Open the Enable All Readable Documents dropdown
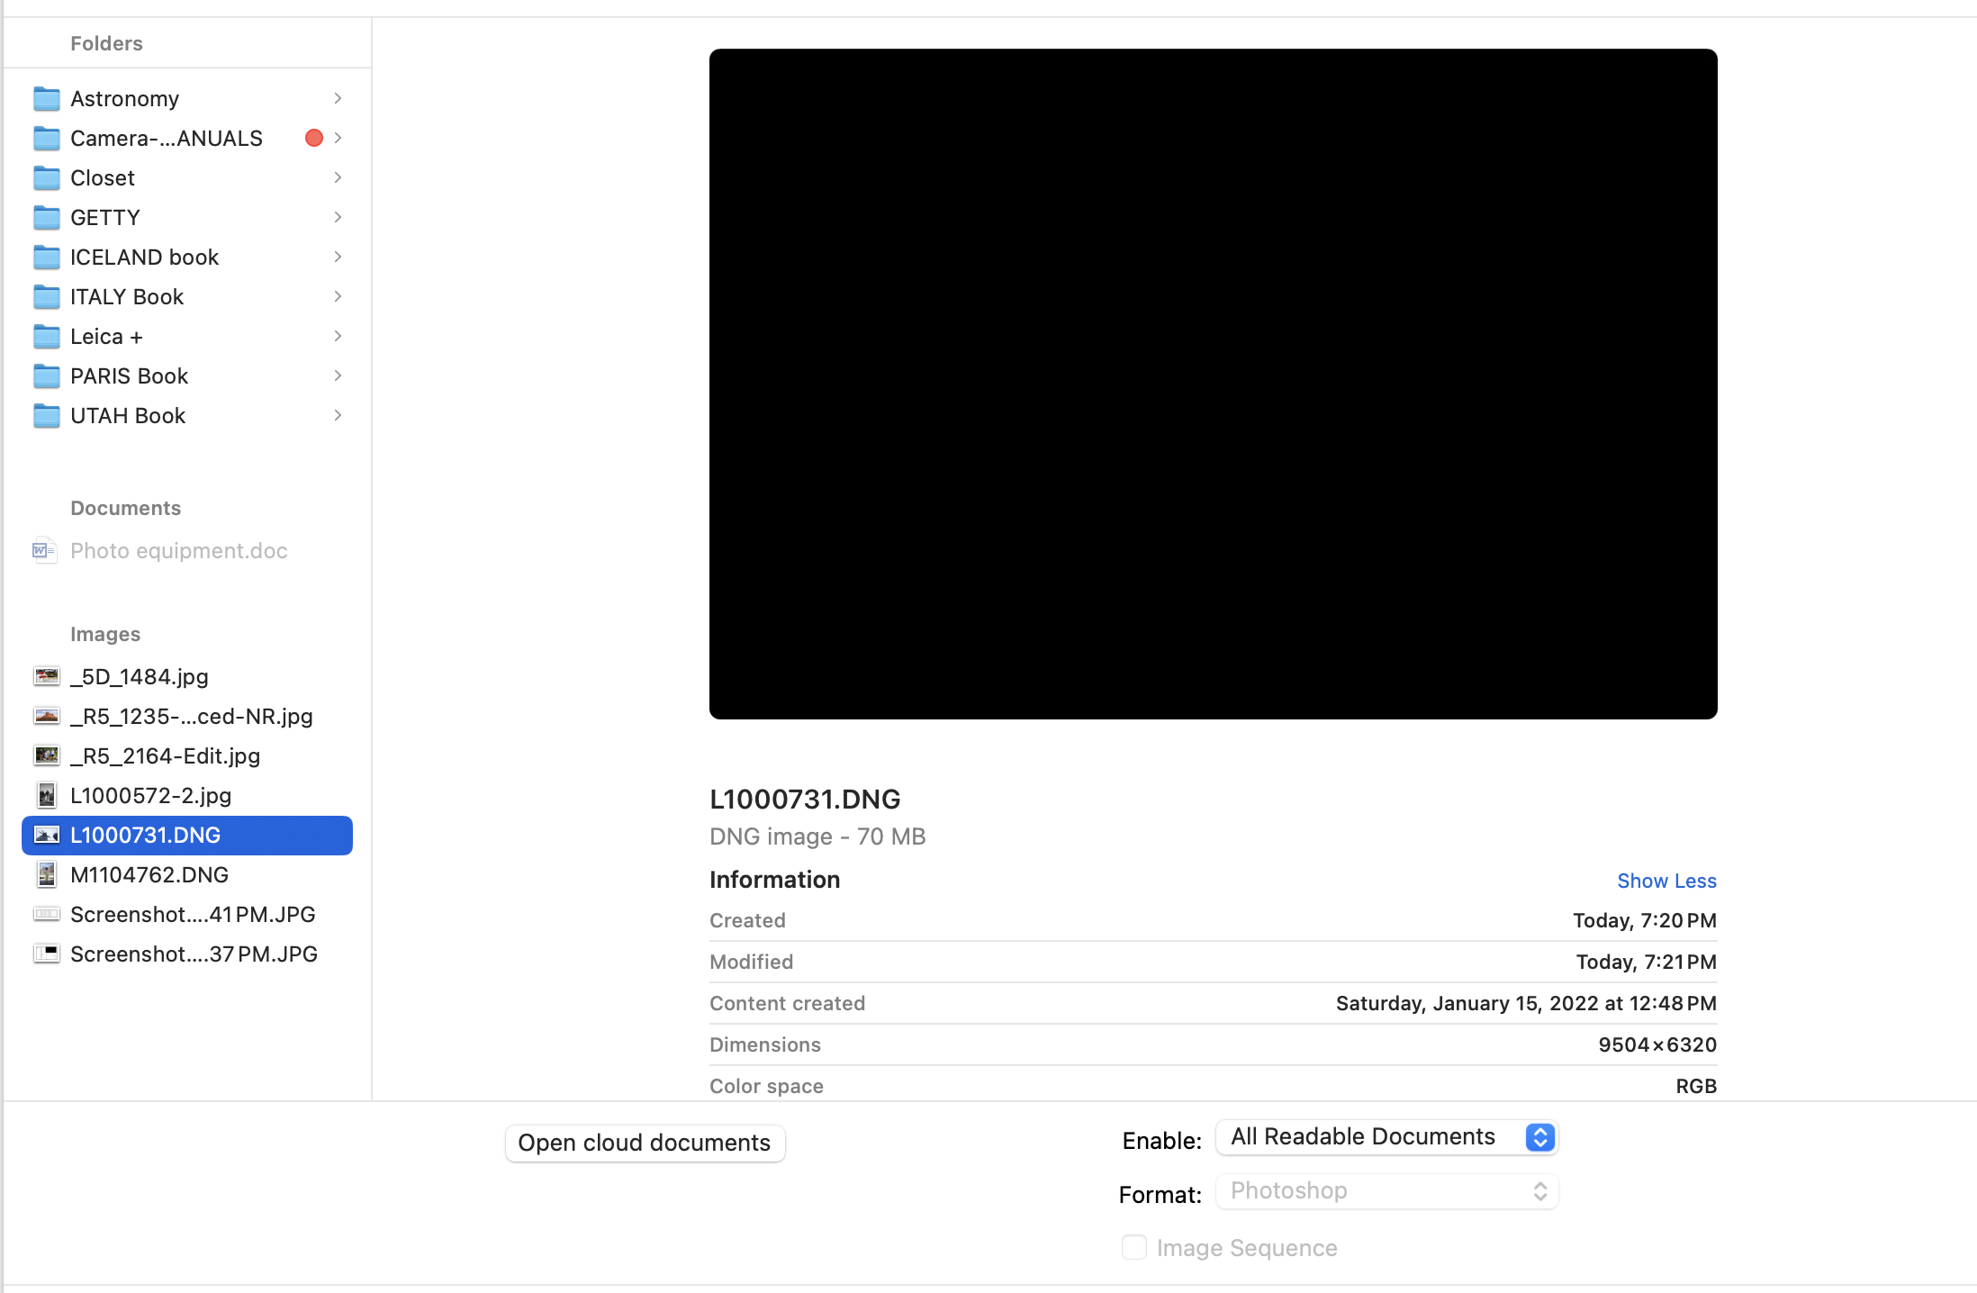Image resolution: width=1977 pixels, height=1293 pixels. [x=1386, y=1137]
